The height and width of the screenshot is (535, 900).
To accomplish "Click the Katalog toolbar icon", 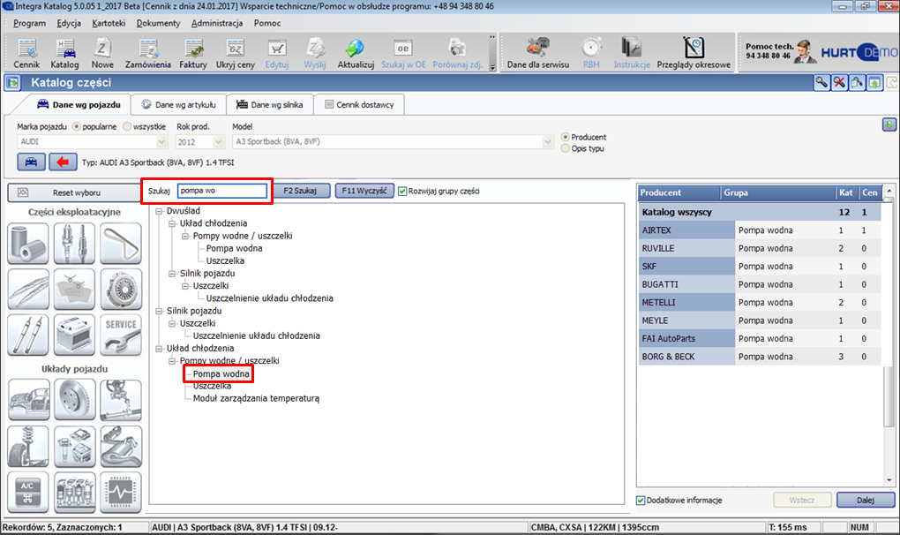I will click(x=64, y=53).
